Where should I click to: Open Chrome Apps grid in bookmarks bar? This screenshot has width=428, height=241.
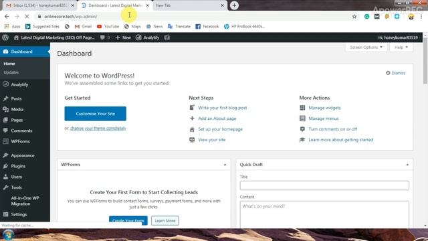tap(7, 26)
